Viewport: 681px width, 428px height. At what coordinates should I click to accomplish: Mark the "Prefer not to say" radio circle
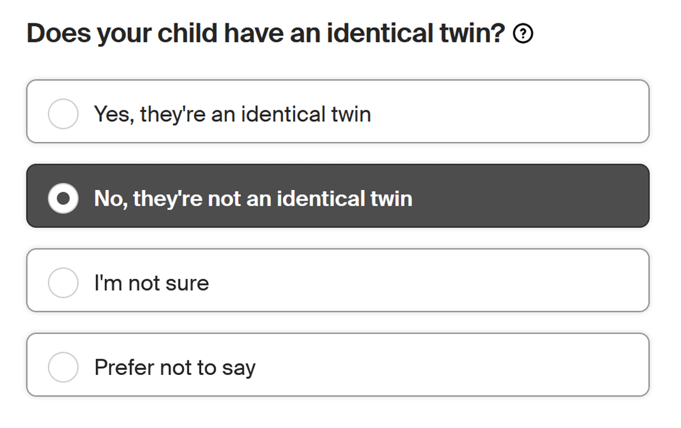click(63, 367)
